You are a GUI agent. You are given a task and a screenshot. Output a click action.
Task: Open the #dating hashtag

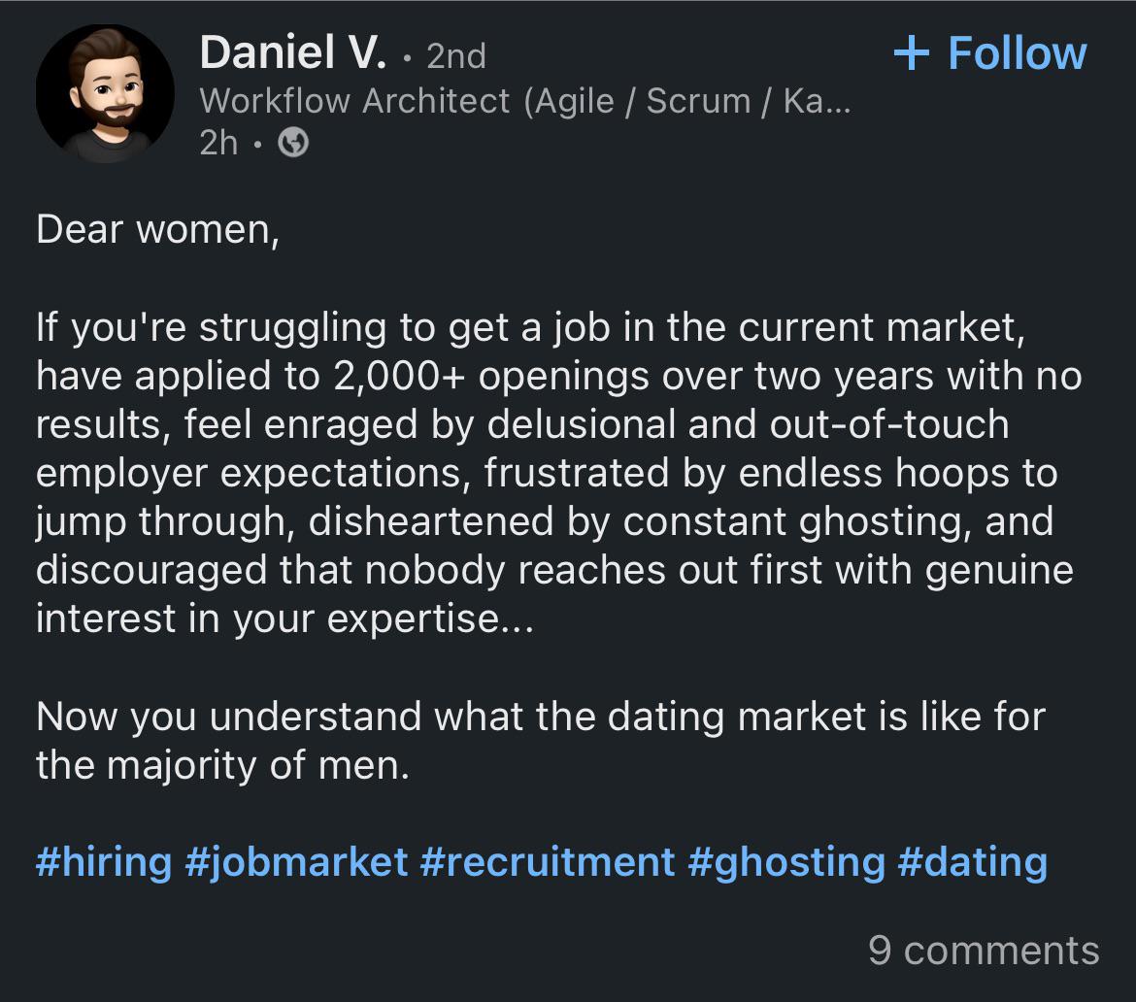pos(973,862)
